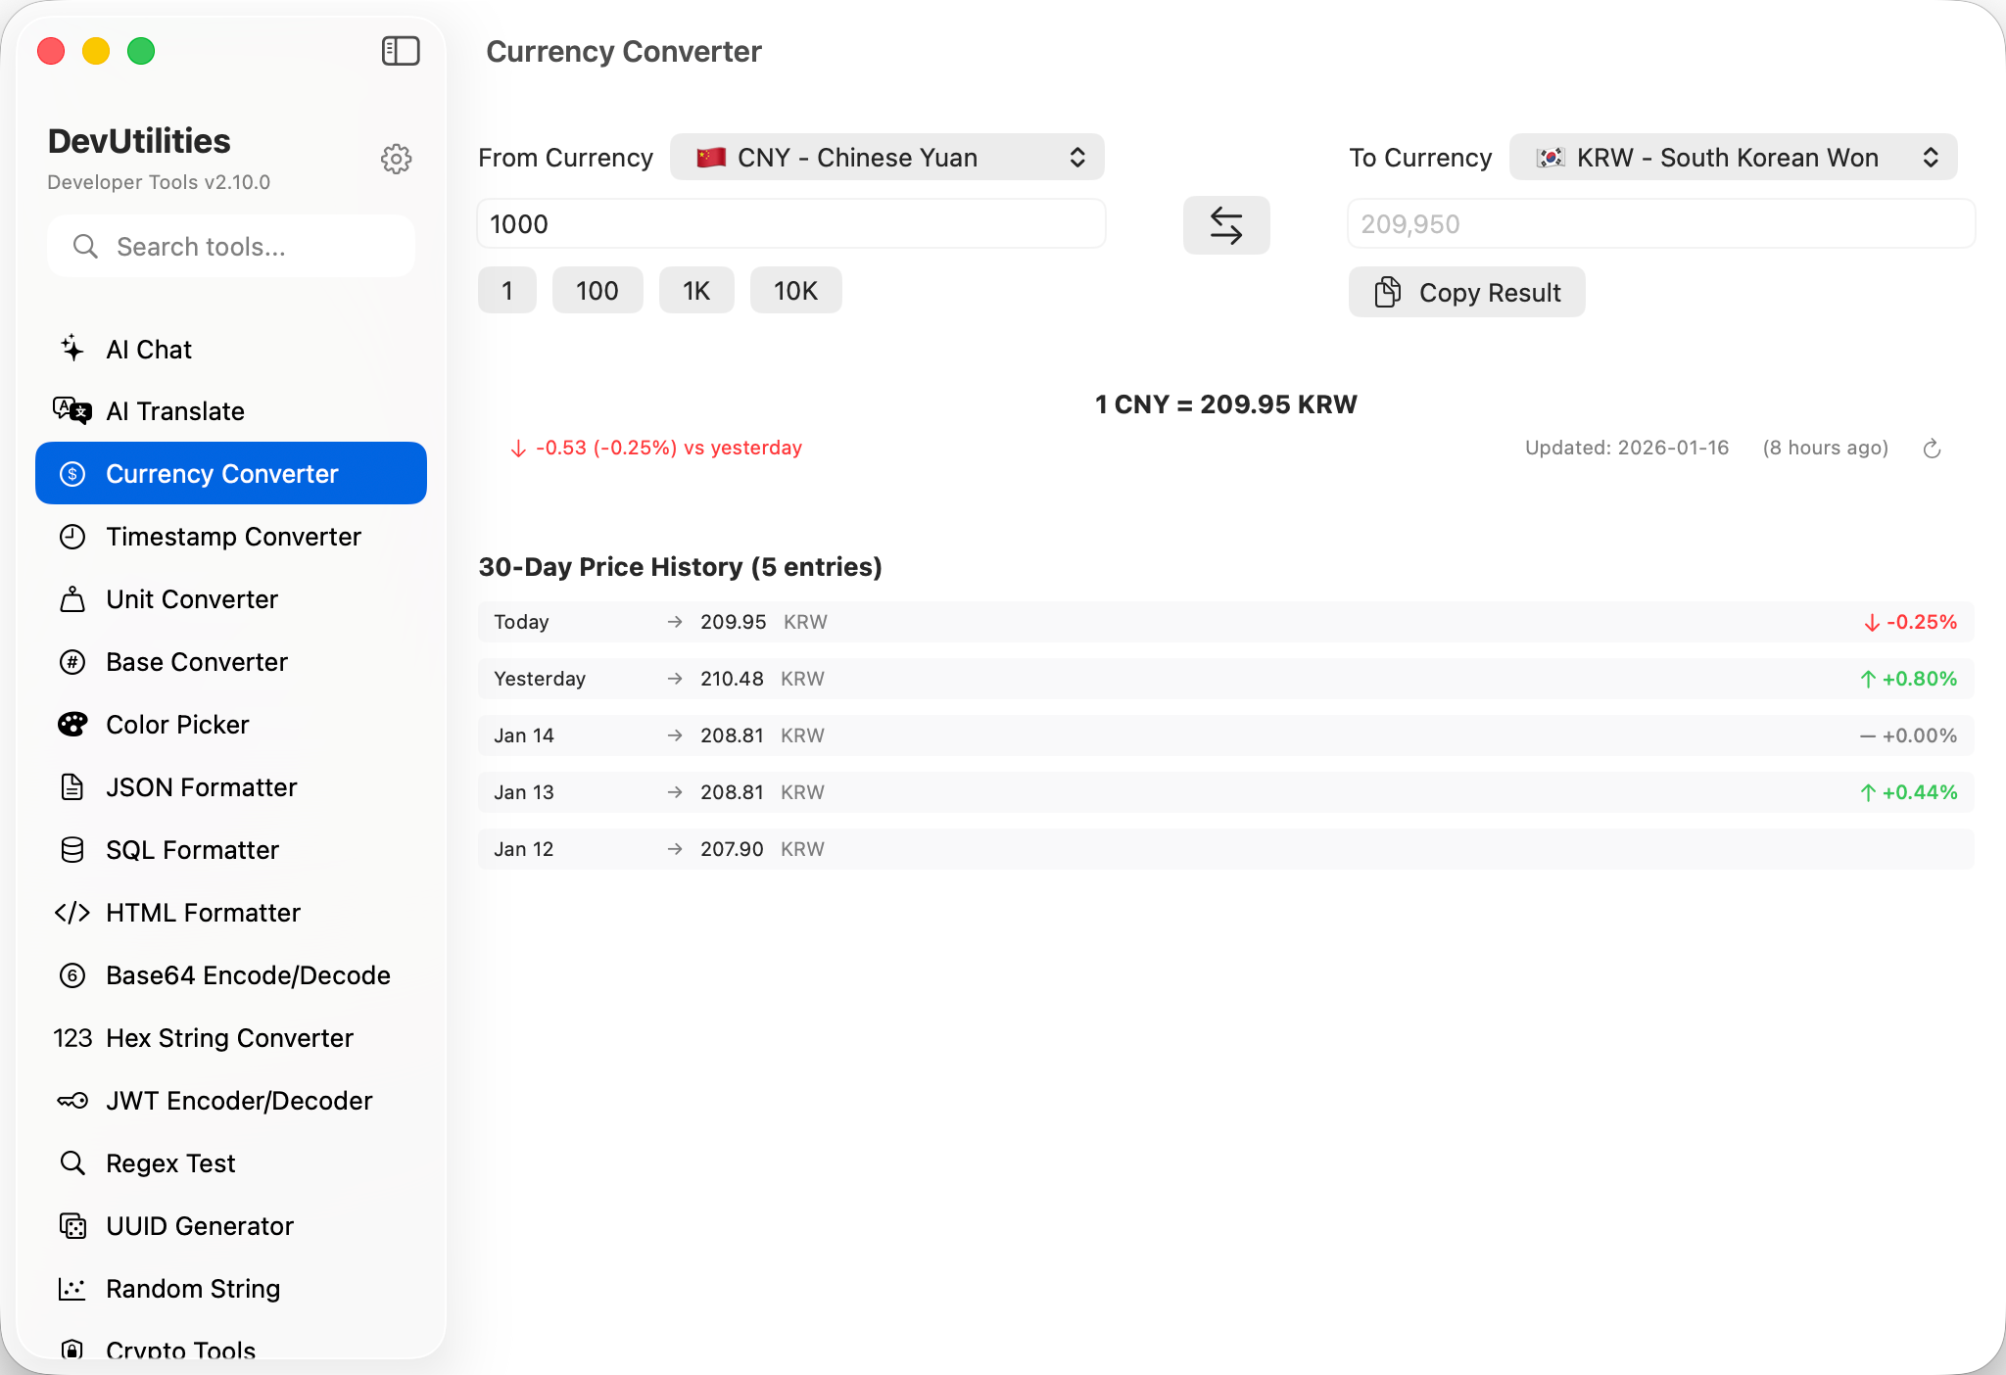Viewport: 2006px width, 1375px height.
Task: Open the Timestamp Converter
Action: [232, 536]
